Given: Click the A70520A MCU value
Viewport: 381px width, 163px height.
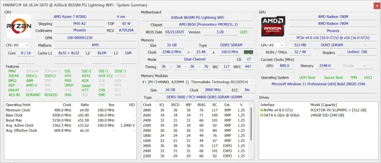Looking at the screenshot, I should click(126, 30).
